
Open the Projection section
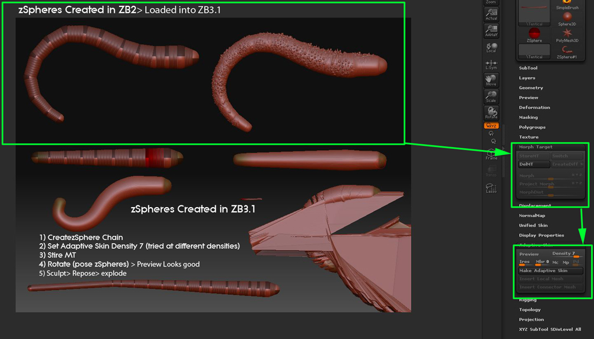(531, 320)
